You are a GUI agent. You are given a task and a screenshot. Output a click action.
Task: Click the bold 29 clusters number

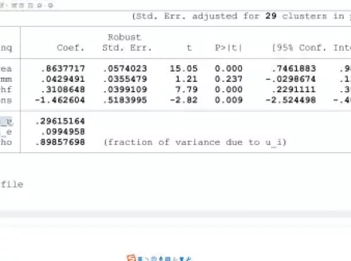[x=271, y=16]
